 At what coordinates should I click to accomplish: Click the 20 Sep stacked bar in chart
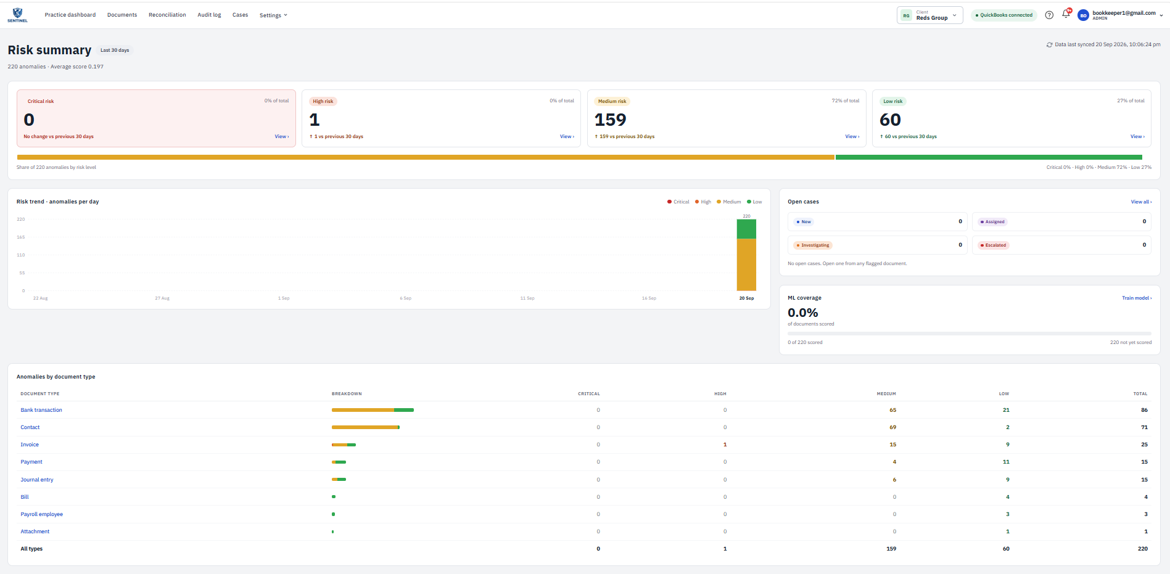(x=746, y=255)
